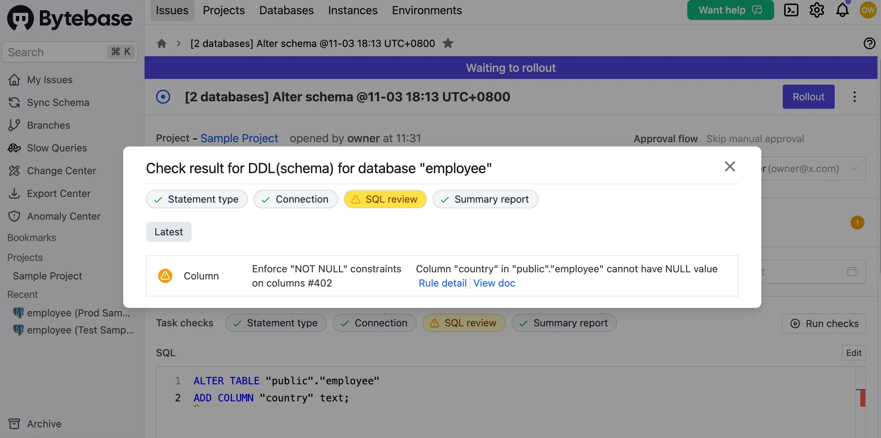This screenshot has width=881, height=438.
Task: Click ALTER TABLE line in SQL editor
Action: point(286,381)
